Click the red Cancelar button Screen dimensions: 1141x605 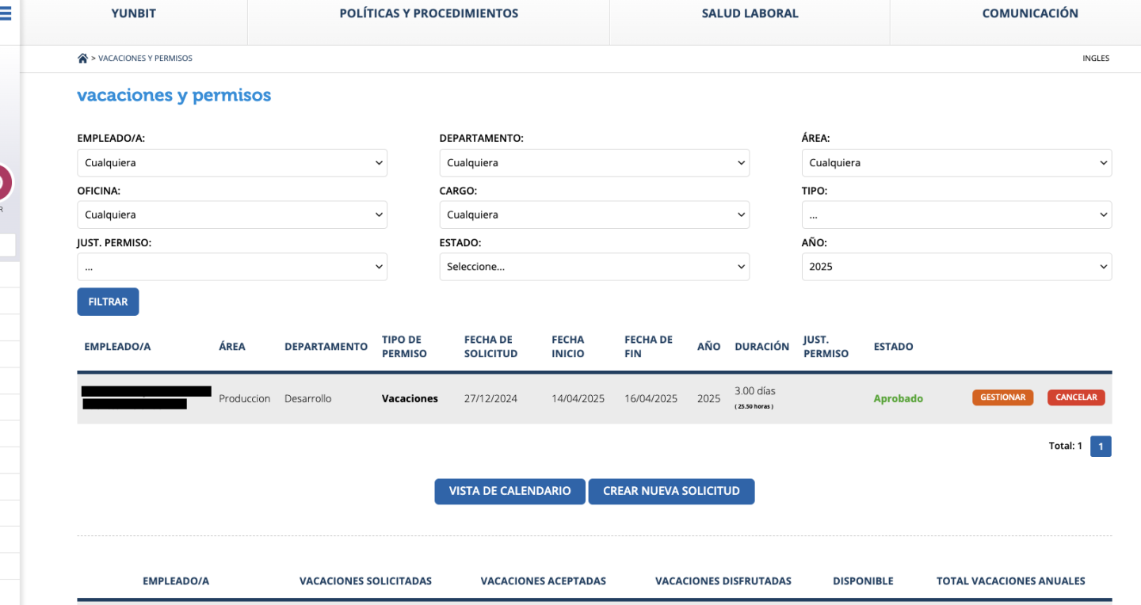coord(1075,398)
